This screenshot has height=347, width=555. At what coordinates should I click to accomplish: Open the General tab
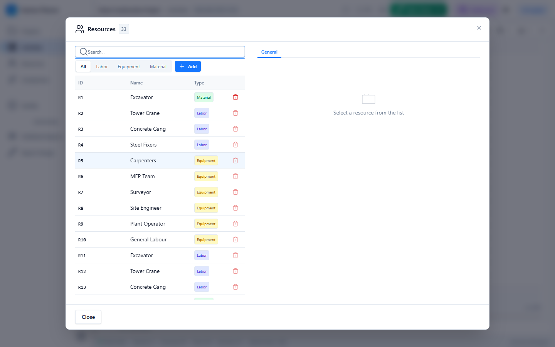(x=269, y=52)
